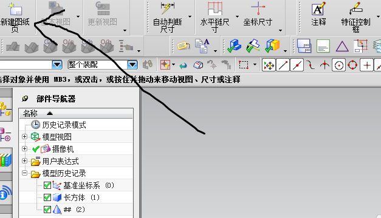Screen dimensions: 381x218
Task: Click the yellow tag label icon
Action: coord(184,45)
